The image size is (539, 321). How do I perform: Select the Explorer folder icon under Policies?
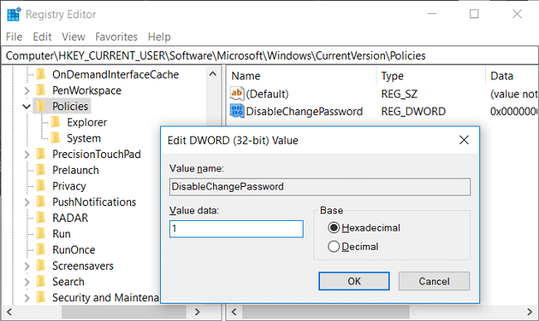[x=56, y=122]
